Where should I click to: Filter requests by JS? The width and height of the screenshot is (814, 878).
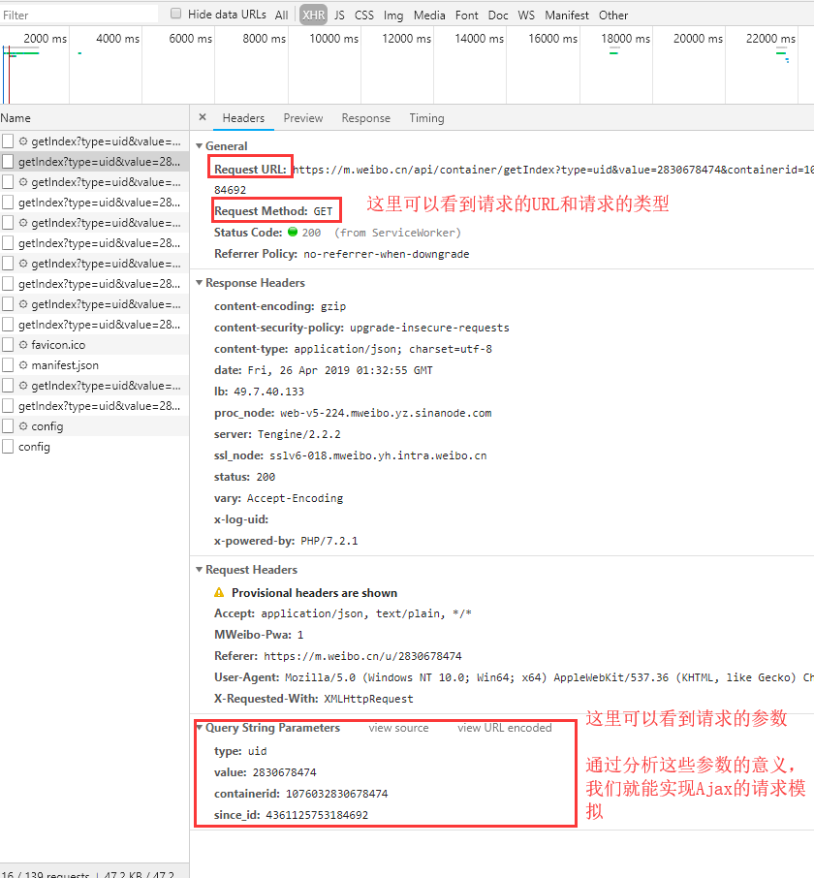pos(339,16)
